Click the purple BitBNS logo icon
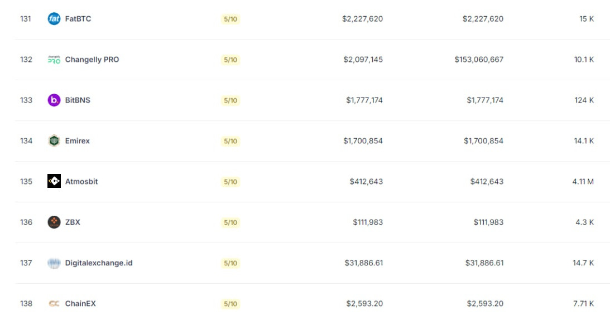Image resolution: width=610 pixels, height=320 pixels. [54, 100]
